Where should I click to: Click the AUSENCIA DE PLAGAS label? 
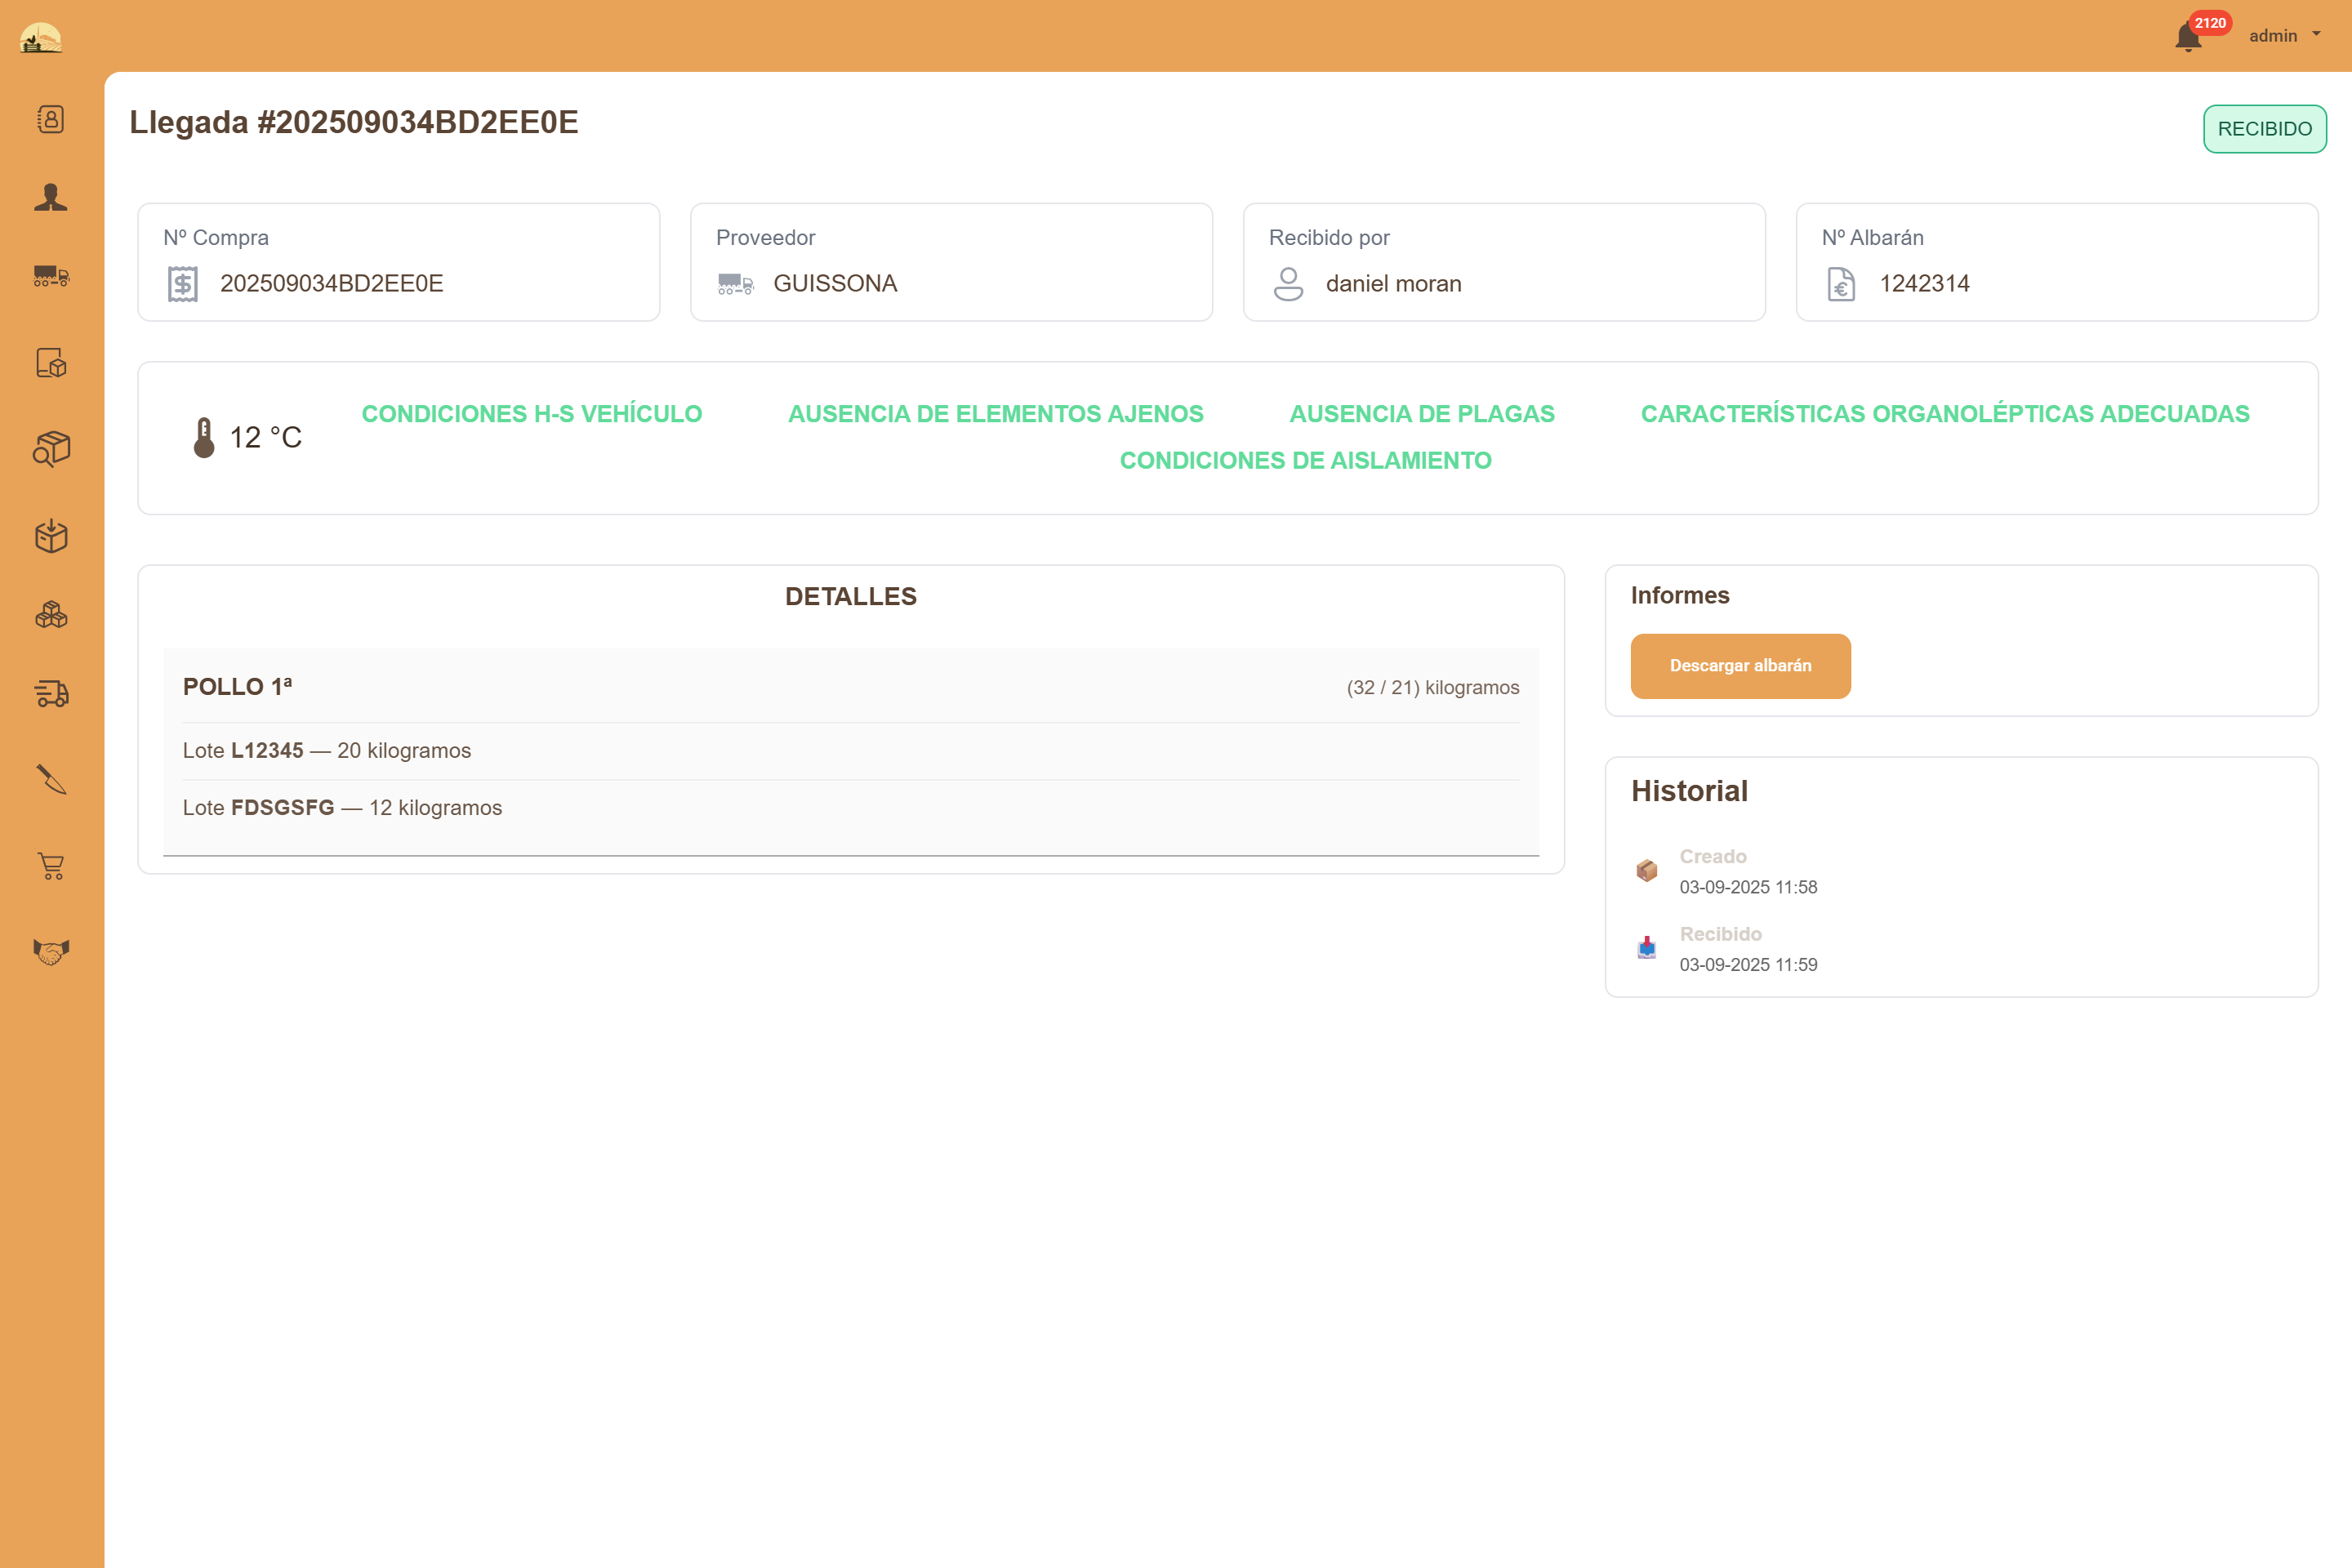click(x=1421, y=414)
